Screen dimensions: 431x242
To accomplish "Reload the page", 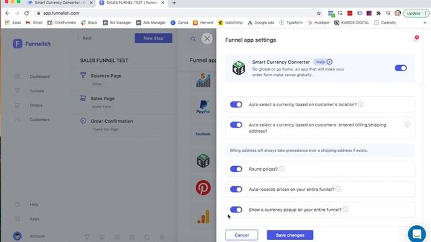I will tap(27, 13).
